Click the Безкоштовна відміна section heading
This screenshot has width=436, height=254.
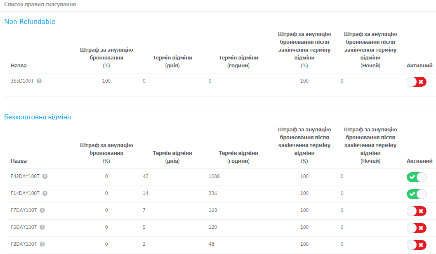[38, 117]
